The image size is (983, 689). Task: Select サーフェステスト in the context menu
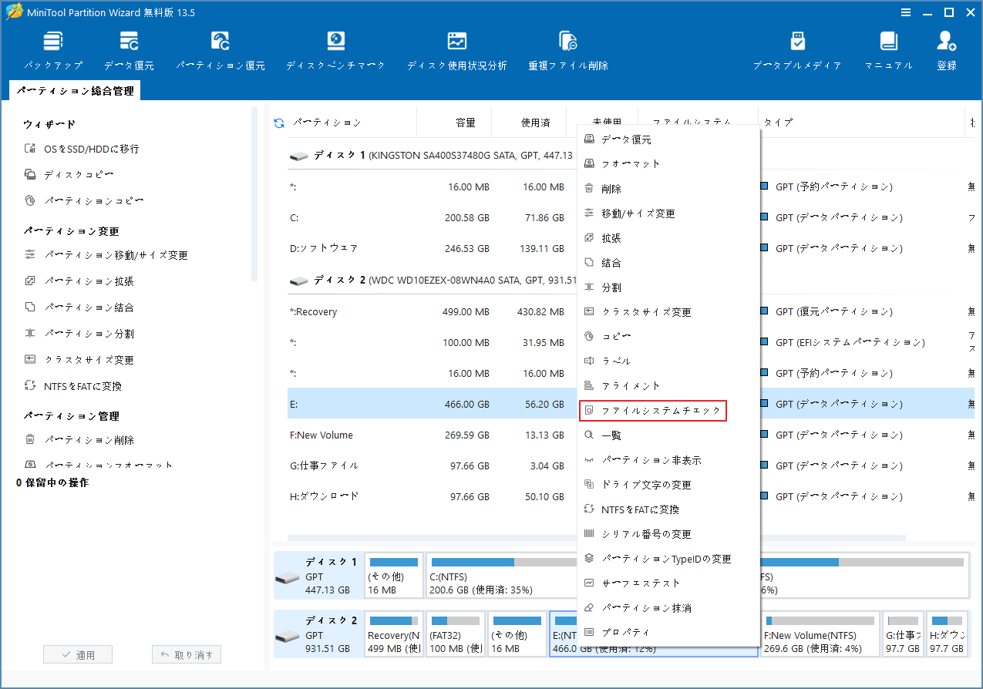coord(640,583)
